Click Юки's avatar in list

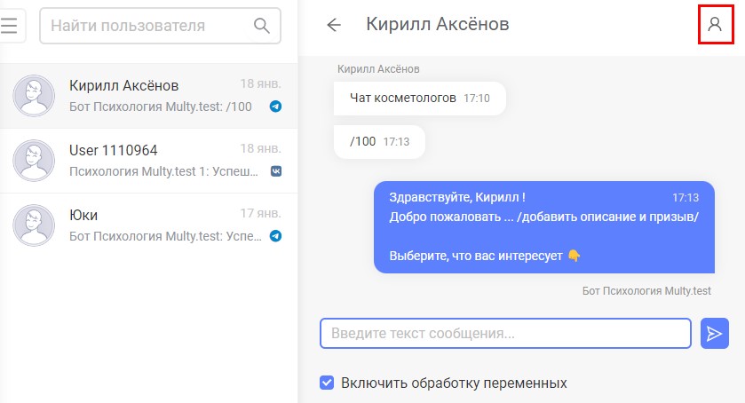tap(35, 225)
